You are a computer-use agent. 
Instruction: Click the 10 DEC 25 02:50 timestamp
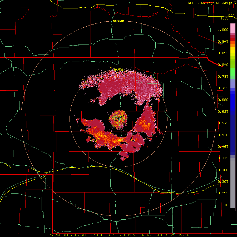pyautogui.click(x=172, y=235)
